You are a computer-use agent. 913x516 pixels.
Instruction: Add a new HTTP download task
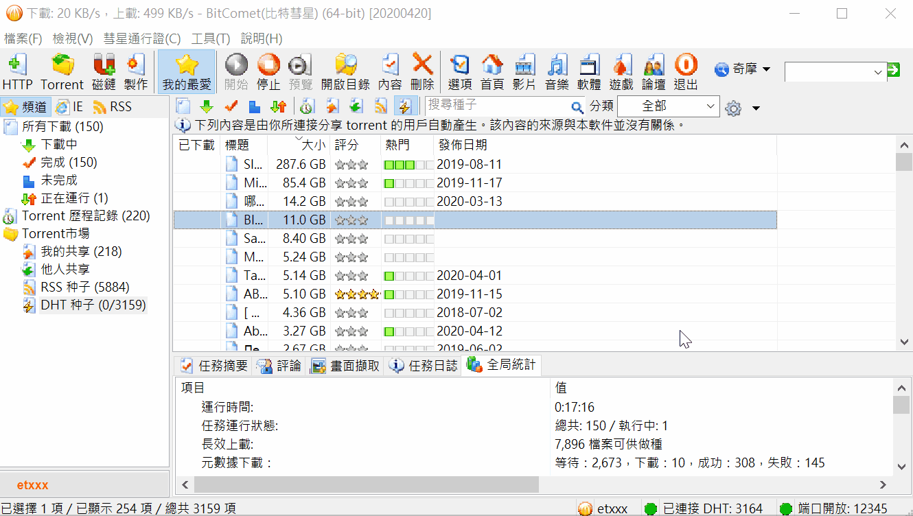tap(17, 72)
